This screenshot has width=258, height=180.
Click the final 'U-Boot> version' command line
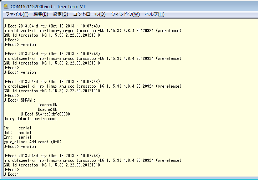pyautogui.click(x=20, y=146)
